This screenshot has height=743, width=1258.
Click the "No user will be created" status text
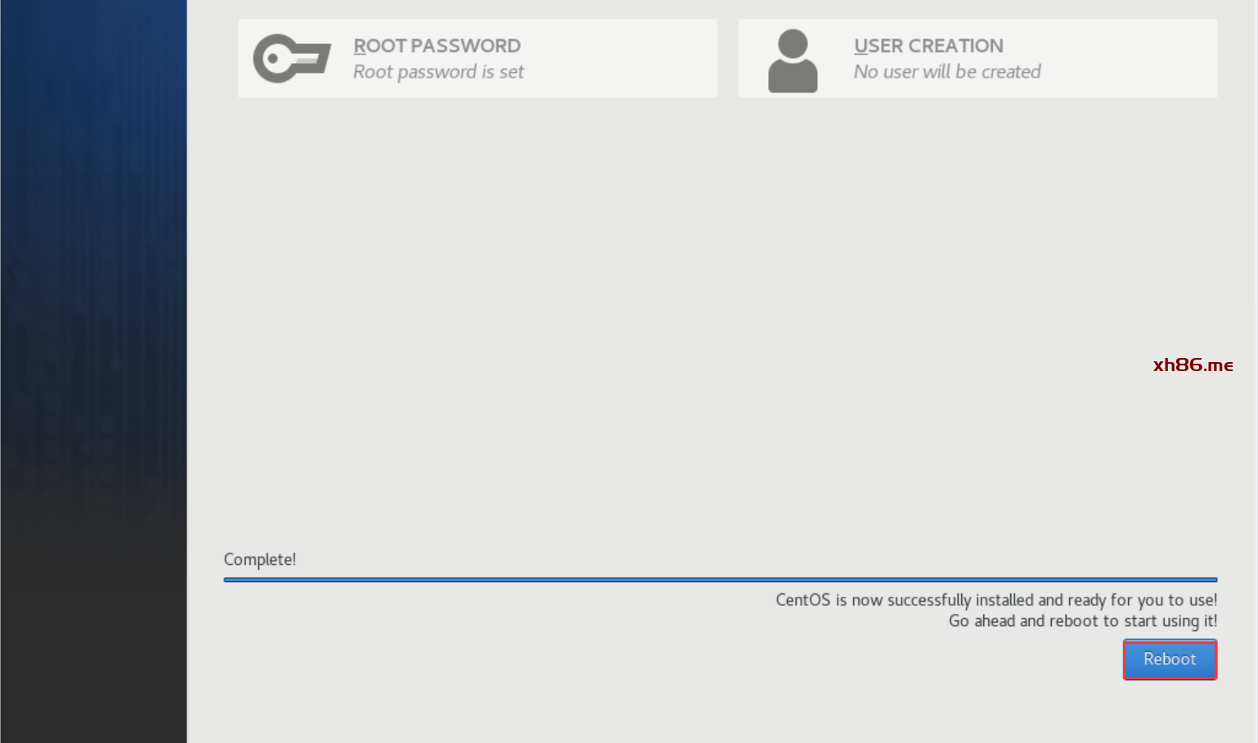pyautogui.click(x=947, y=72)
